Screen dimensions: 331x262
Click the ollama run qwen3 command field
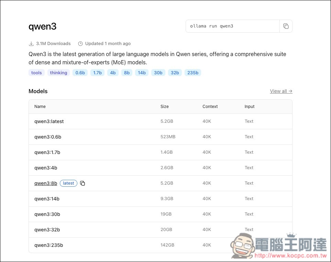(232, 26)
